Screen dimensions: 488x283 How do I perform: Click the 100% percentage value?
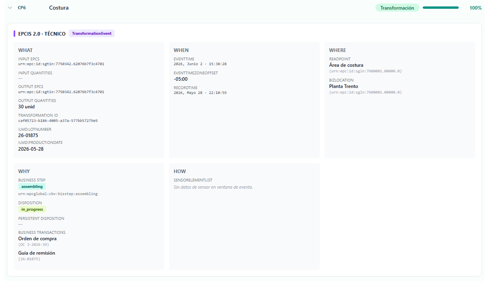476,8
